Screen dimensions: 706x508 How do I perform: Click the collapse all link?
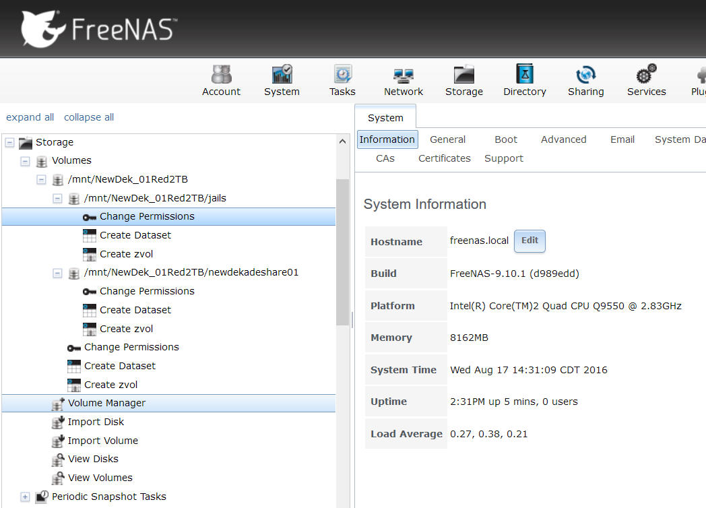point(89,117)
